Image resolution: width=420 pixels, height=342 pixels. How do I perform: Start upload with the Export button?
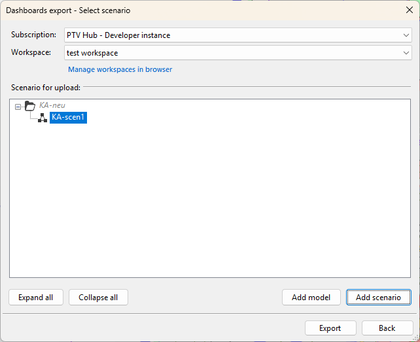[x=330, y=328]
